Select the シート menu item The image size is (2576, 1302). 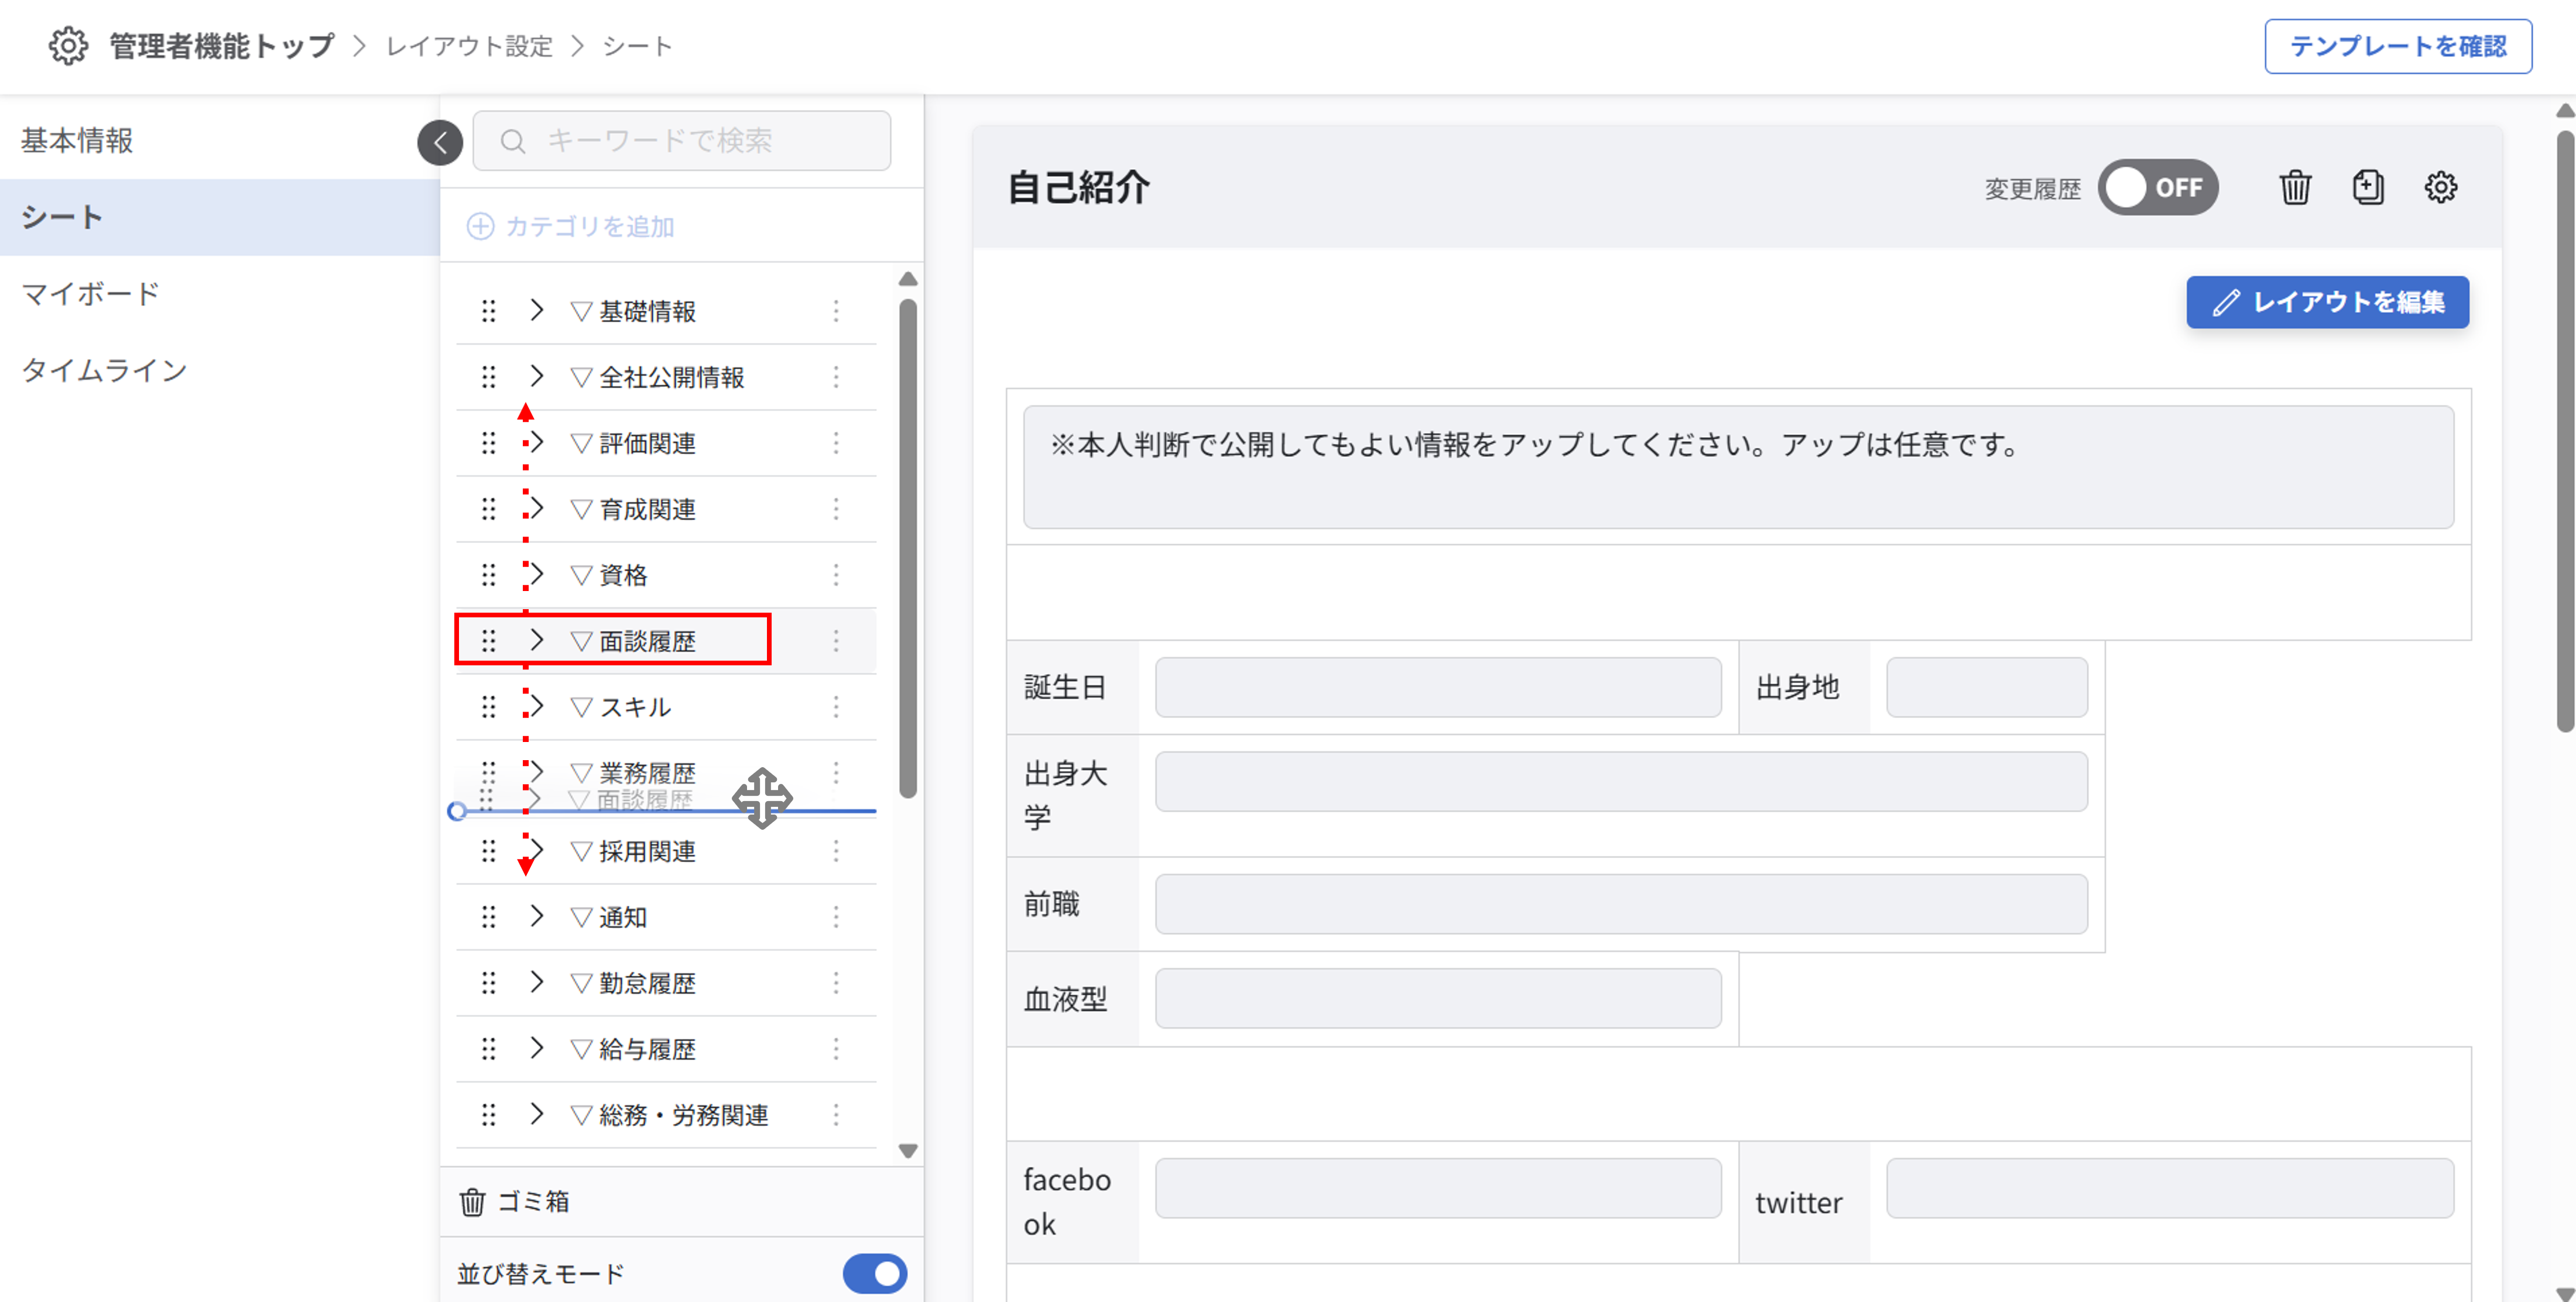[x=219, y=217]
